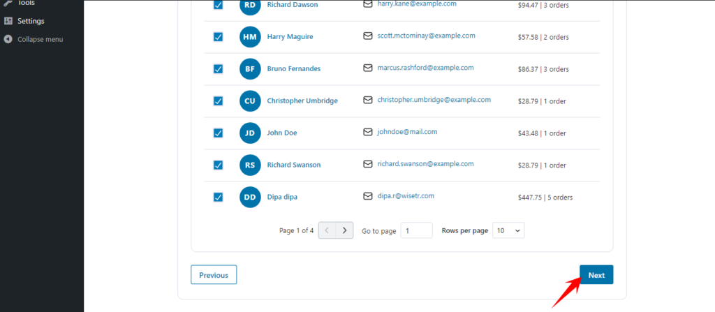Click the HM avatar for Harry Maguire
Screen dimensions: 715x312
[250, 37]
